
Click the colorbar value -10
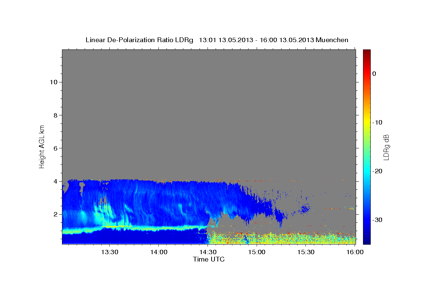378,122
